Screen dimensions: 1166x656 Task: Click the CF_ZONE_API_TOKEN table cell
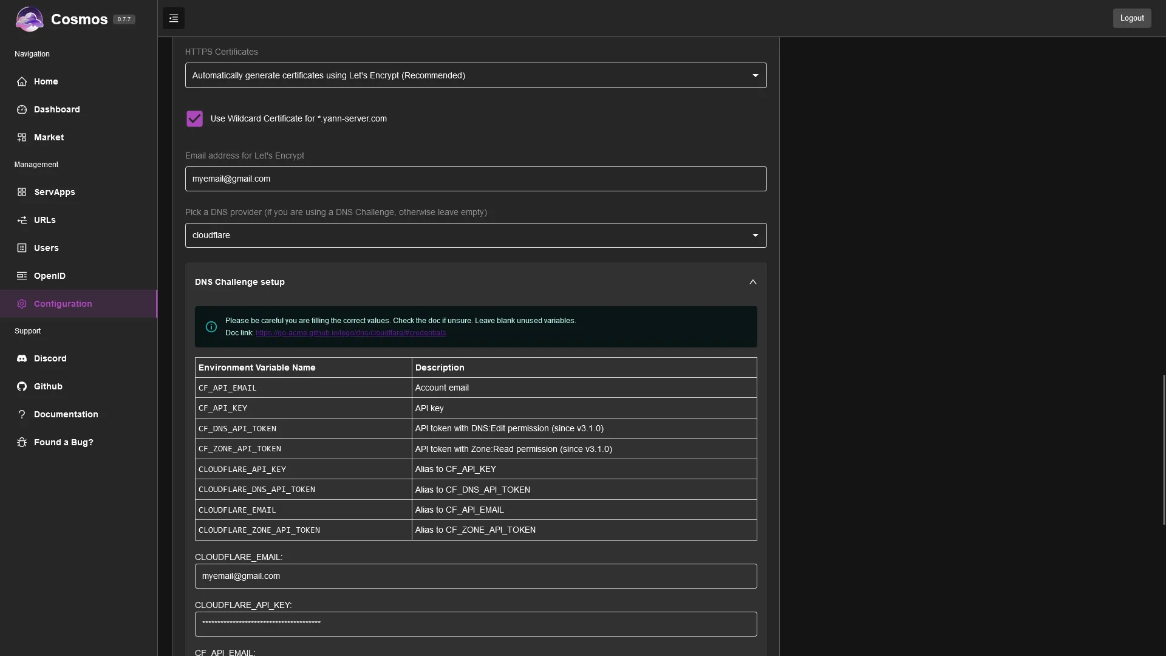303,449
